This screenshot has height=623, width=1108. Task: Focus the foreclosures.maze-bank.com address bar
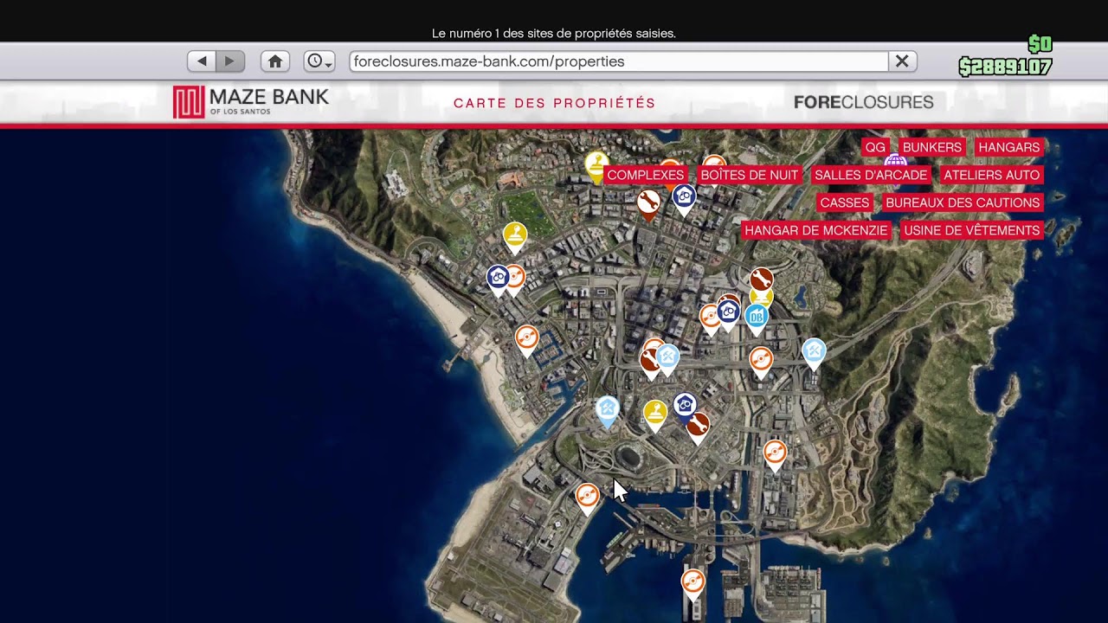pyautogui.click(x=619, y=61)
